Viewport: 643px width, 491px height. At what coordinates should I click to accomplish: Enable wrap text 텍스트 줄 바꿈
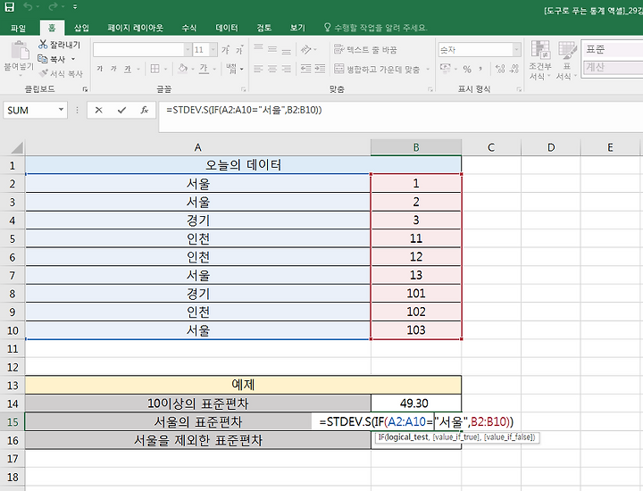pyautogui.click(x=365, y=50)
